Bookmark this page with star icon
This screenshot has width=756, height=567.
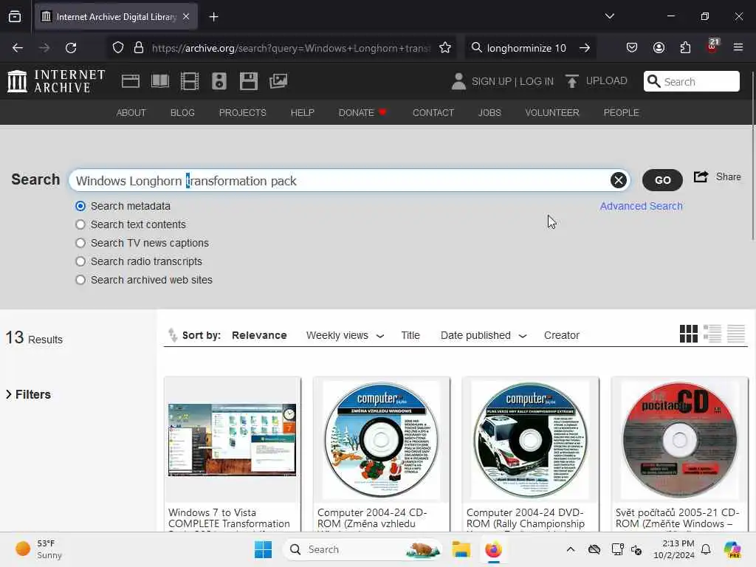[x=445, y=48]
